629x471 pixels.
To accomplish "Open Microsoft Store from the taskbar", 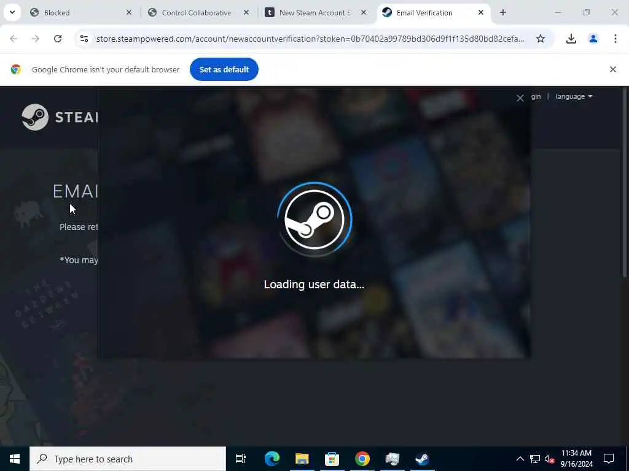I will 332,459.
